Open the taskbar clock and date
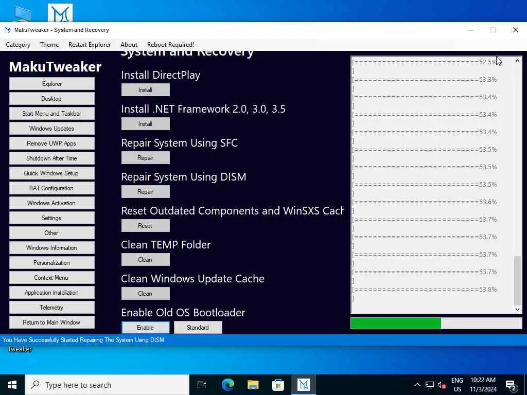 483,385
